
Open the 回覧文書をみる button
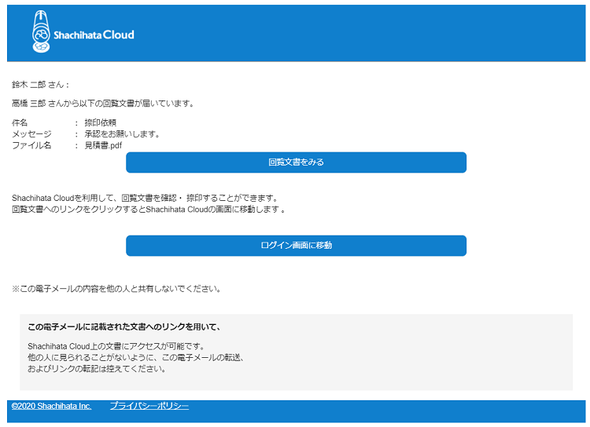tap(296, 162)
